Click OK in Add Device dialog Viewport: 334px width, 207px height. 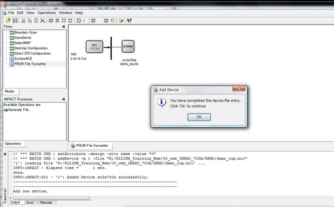click(x=199, y=117)
